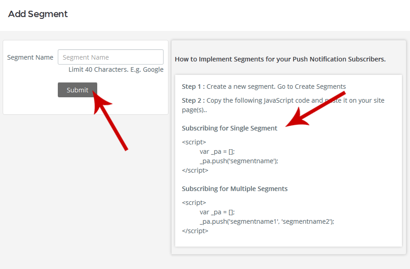This screenshot has width=410, height=269.
Task: Click the 'Subscribing for Multiple Segments' heading
Action: (x=235, y=189)
